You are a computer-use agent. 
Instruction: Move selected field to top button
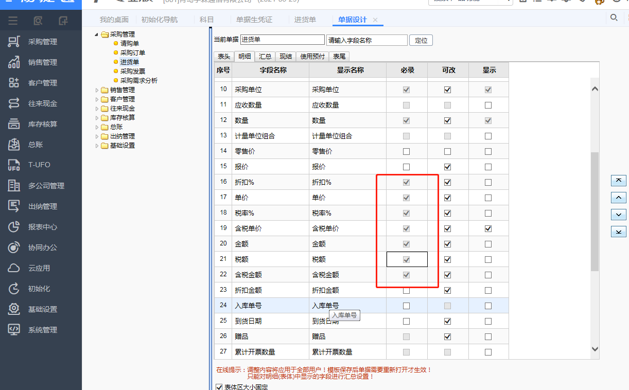point(618,181)
